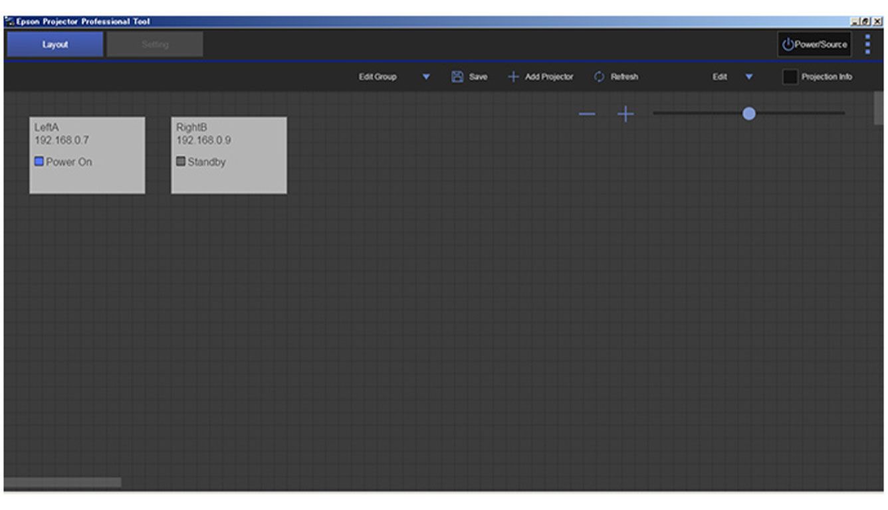Click the blue Power On status indicator
This screenshot has width=888, height=510.
(x=39, y=161)
